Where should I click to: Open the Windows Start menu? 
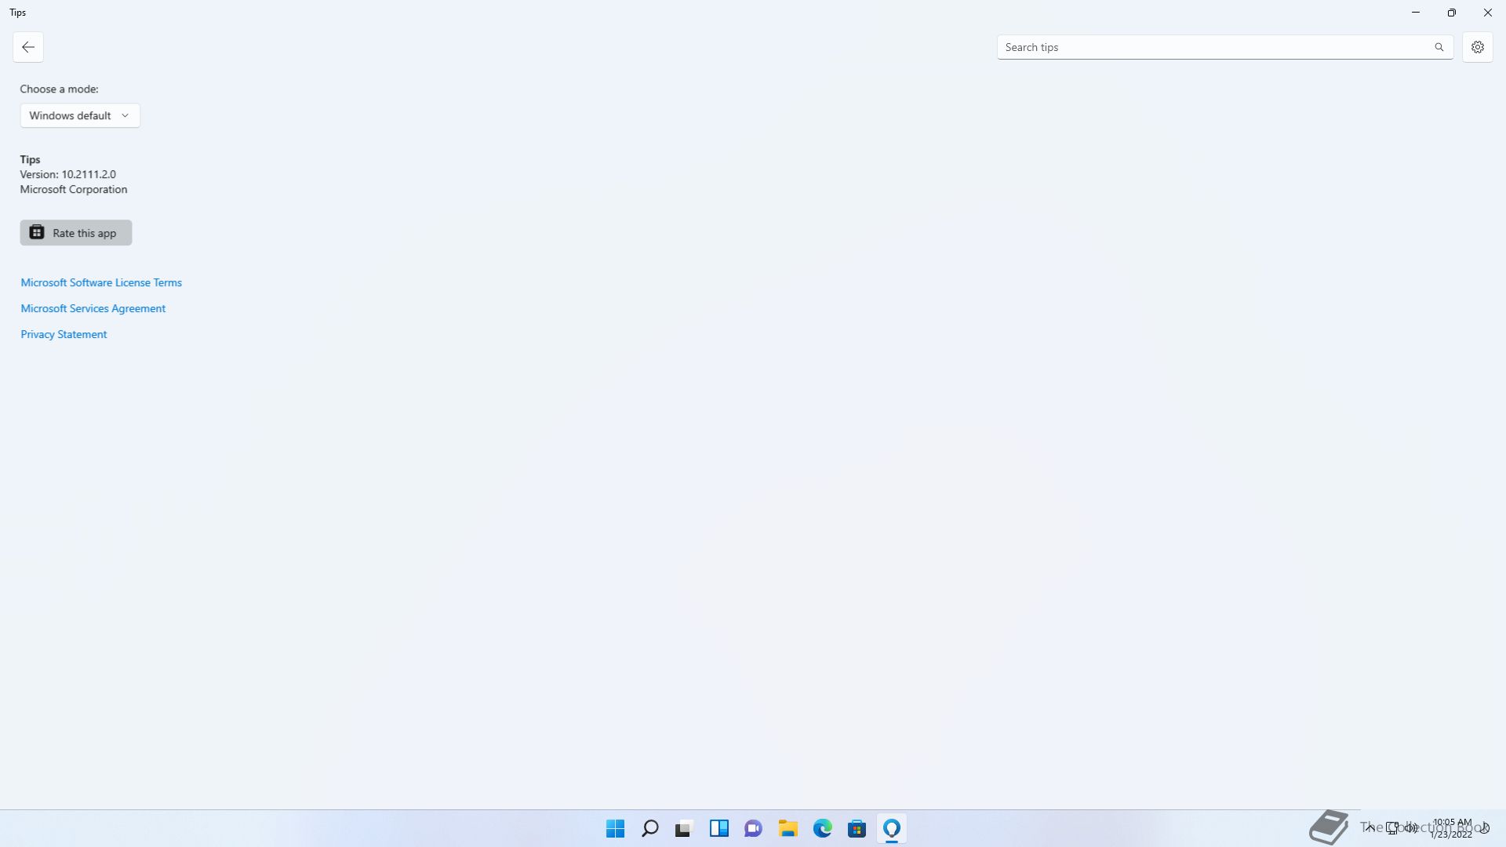tap(616, 828)
